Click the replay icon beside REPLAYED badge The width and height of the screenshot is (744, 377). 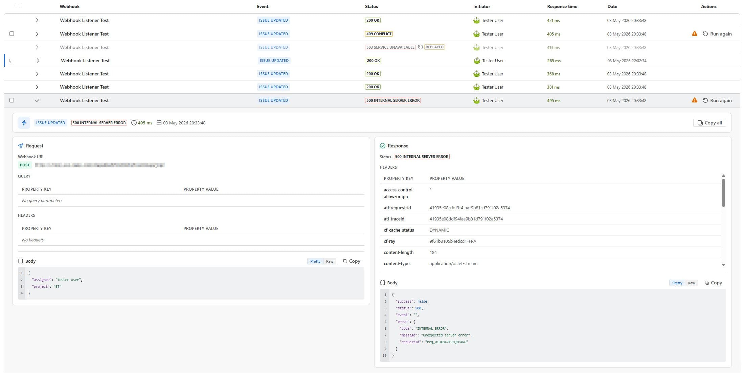[420, 47]
